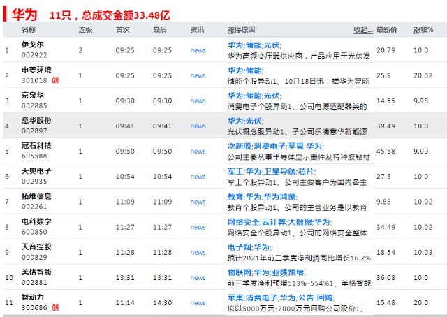Sort by the 连板 column header

pyautogui.click(x=85, y=29)
